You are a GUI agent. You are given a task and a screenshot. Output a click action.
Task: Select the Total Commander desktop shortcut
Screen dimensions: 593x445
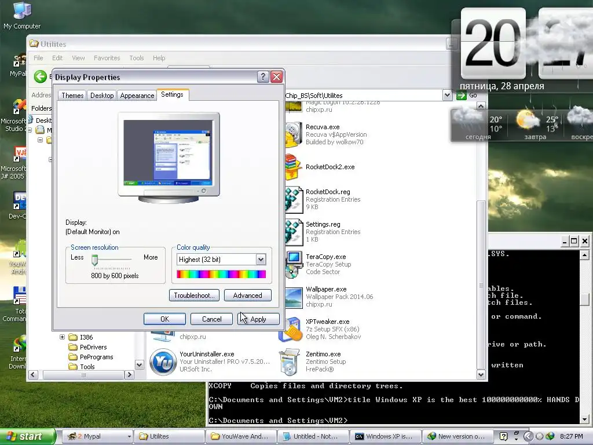(15, 305)
